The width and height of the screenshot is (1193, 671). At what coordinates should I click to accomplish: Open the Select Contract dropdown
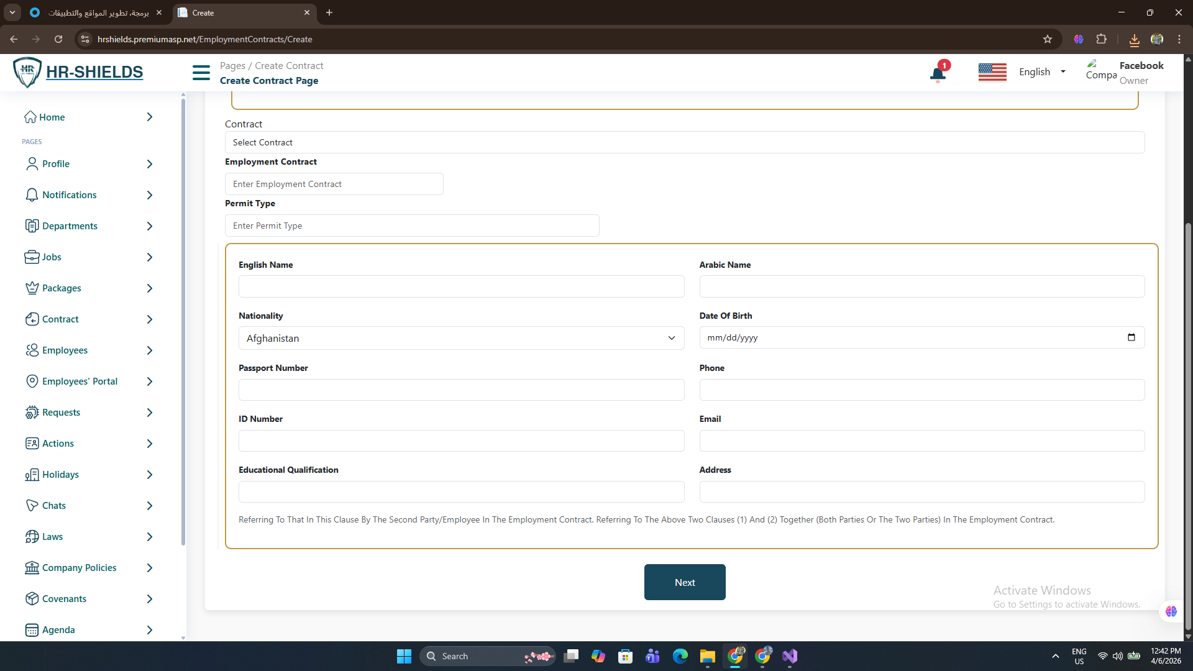point(684,142)
